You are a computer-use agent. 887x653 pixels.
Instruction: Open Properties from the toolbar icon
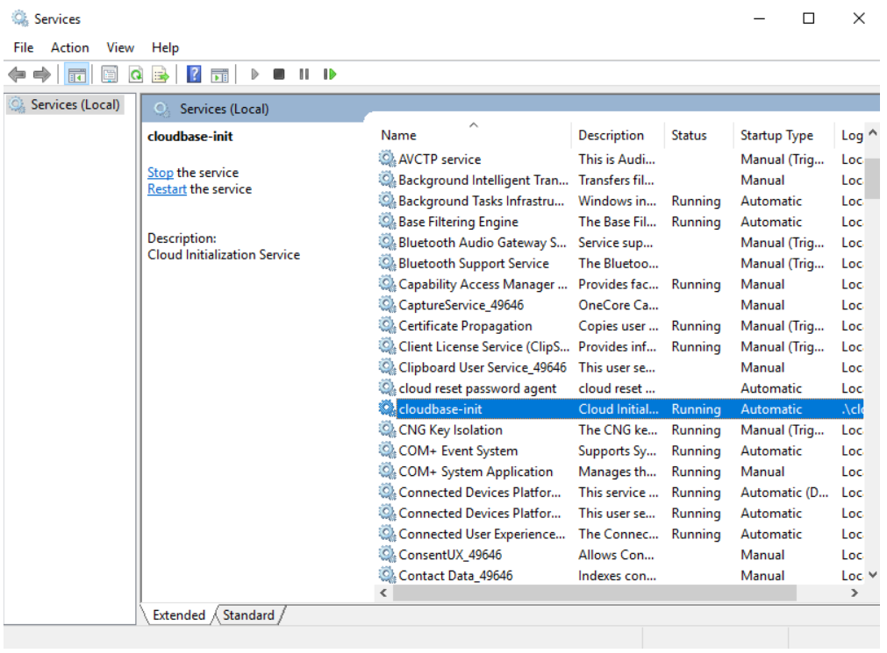[x=110, y=75]
